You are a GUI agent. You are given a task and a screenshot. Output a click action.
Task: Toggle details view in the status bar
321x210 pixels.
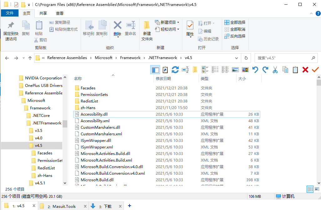[x=310, y=189]
